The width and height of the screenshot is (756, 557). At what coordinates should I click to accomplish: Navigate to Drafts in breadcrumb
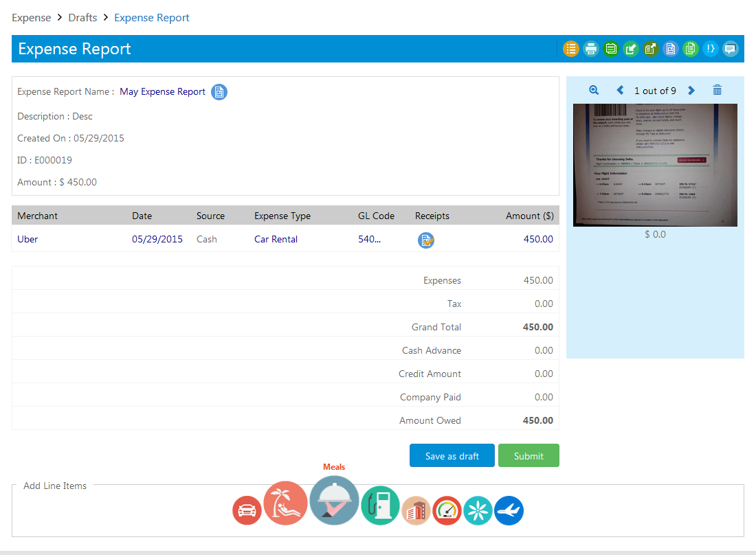click(x=82, y=18)
